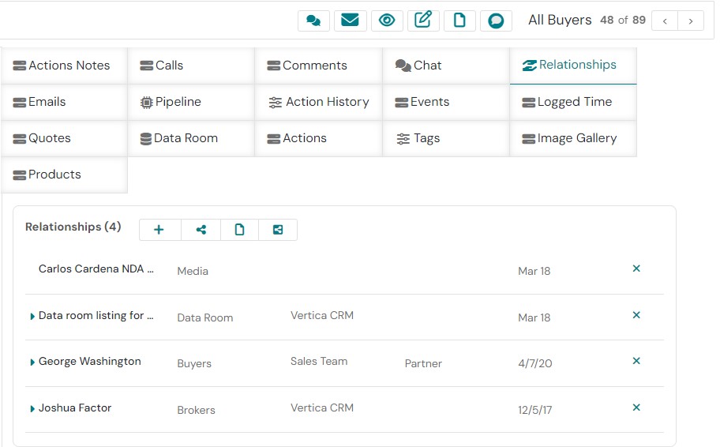Click the pencil edit icon

pyautogui.click(x=423, y=21)
